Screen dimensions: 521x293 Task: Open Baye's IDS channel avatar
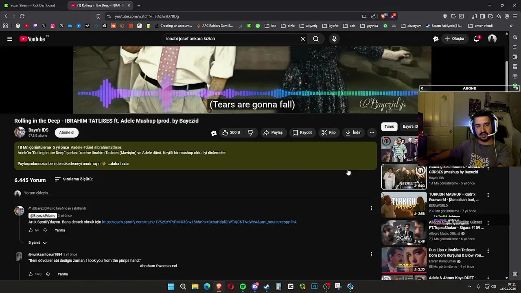[x=20, y=132]
